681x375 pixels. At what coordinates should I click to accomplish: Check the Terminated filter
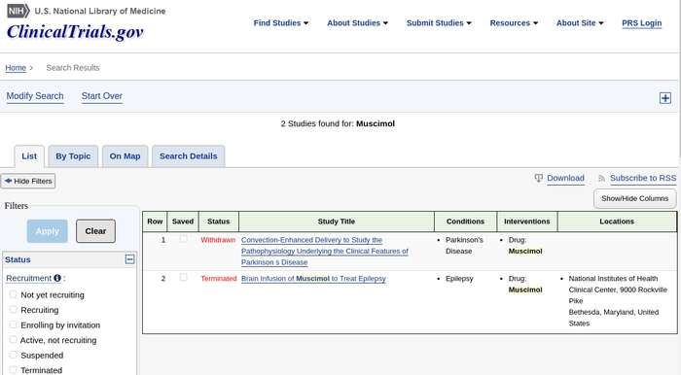pos(13,370)
